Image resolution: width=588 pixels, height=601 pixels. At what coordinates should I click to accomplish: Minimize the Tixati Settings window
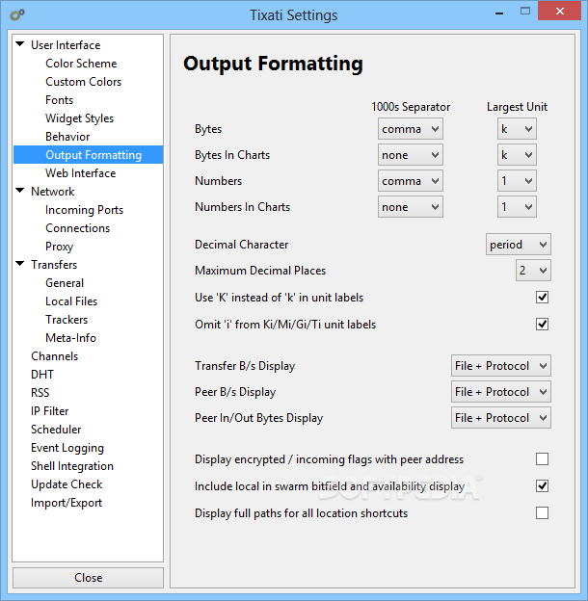coord(499,12)
